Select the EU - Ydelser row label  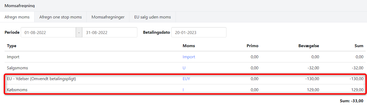point(41,79)
